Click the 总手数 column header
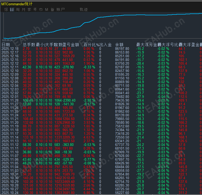 [29, 45]
